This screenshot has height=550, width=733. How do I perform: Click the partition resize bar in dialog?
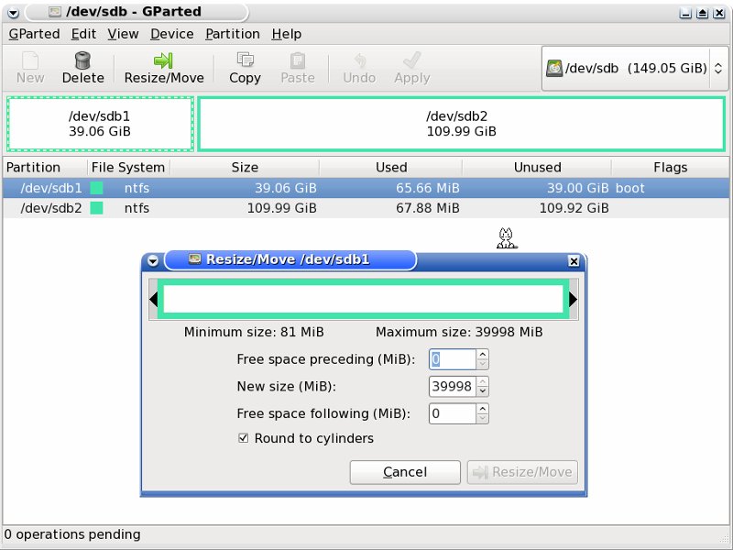362,300
